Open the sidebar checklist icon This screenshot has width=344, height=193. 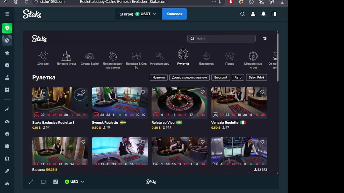coord(7,90)
